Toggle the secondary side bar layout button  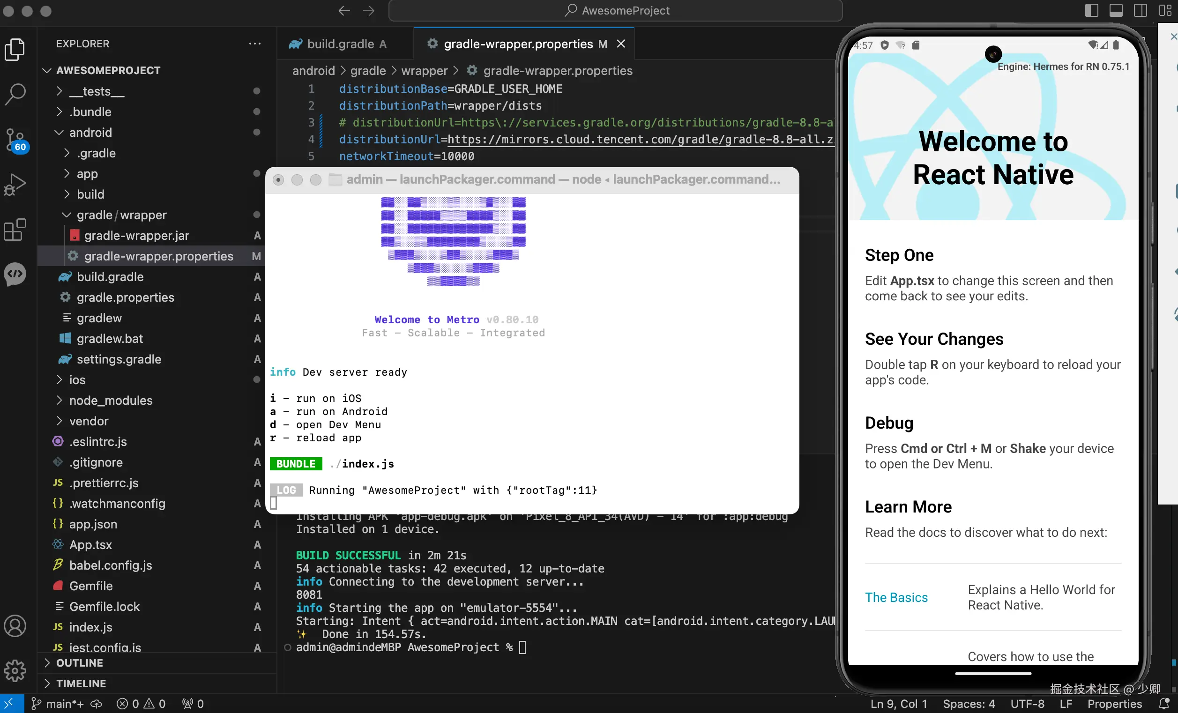click(x=1140, y=10)
